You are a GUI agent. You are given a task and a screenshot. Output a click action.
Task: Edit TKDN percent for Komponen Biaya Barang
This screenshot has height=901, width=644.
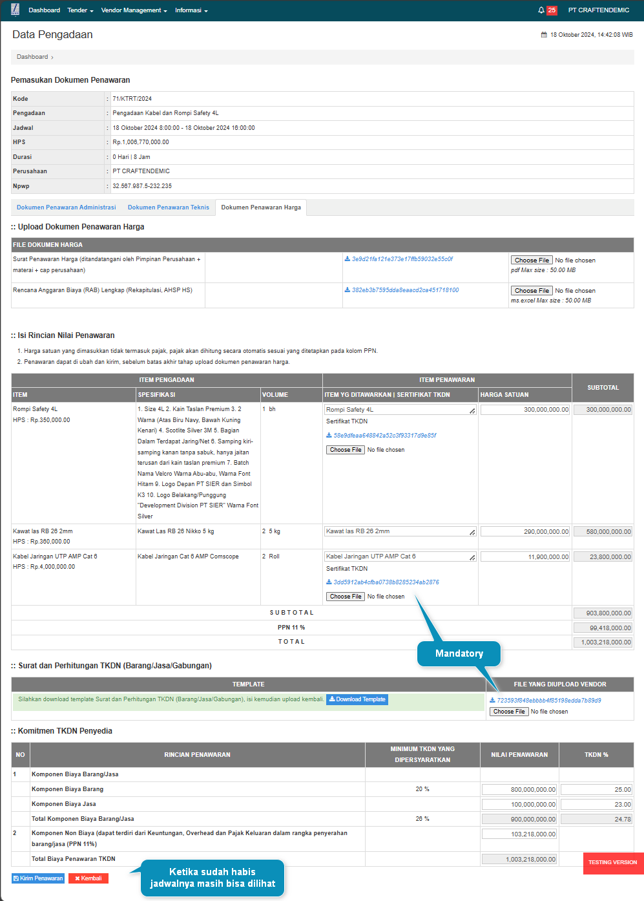tap(596, 790)
